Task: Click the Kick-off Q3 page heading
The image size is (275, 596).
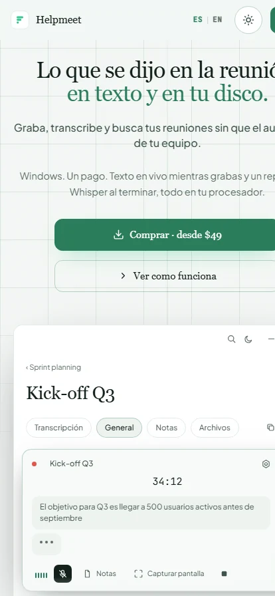Action: click(x=70, y=393)
